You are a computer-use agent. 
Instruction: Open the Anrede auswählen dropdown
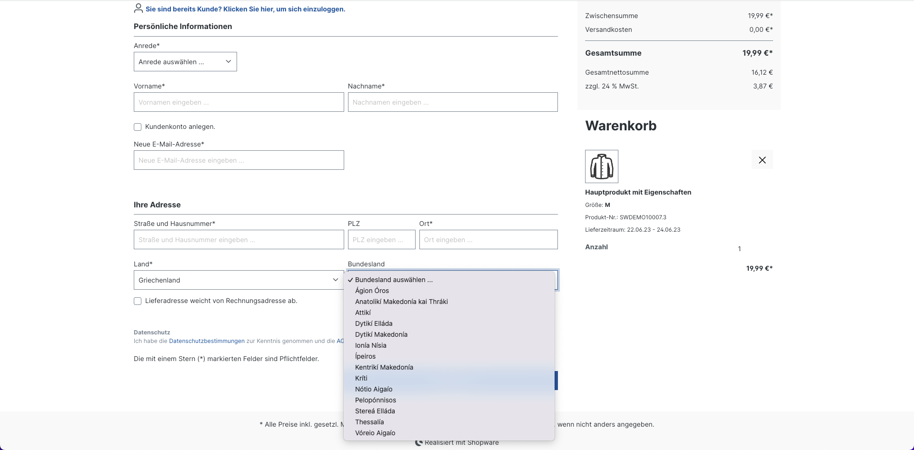point(185,62)
